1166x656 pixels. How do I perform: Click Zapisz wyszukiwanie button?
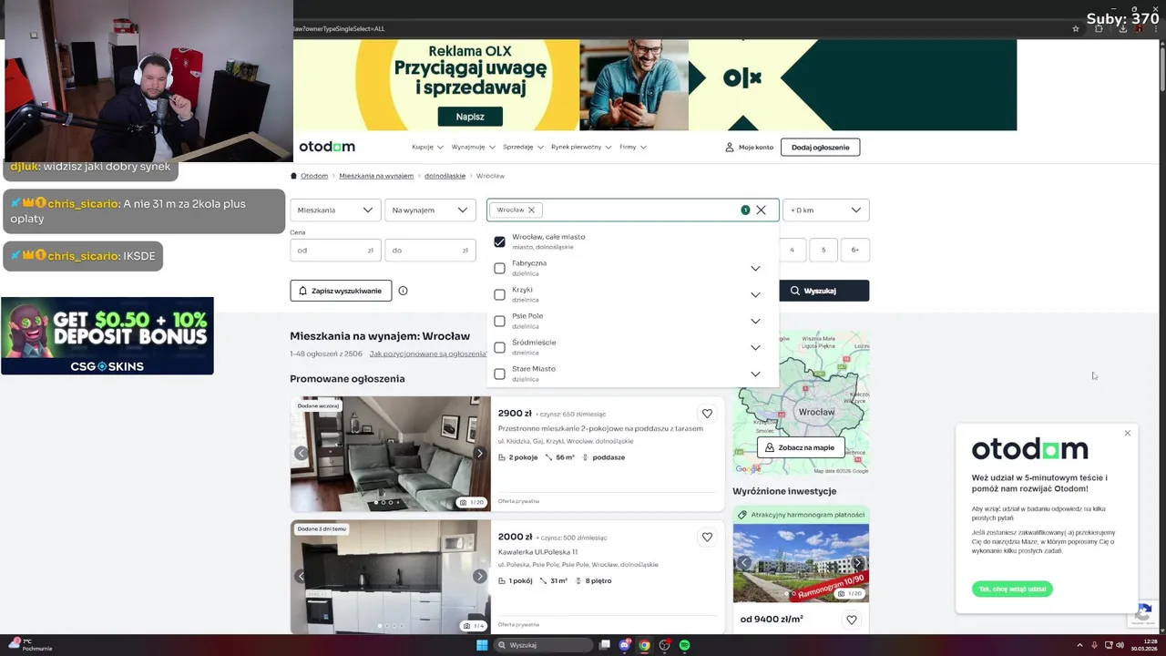point(341,291)
